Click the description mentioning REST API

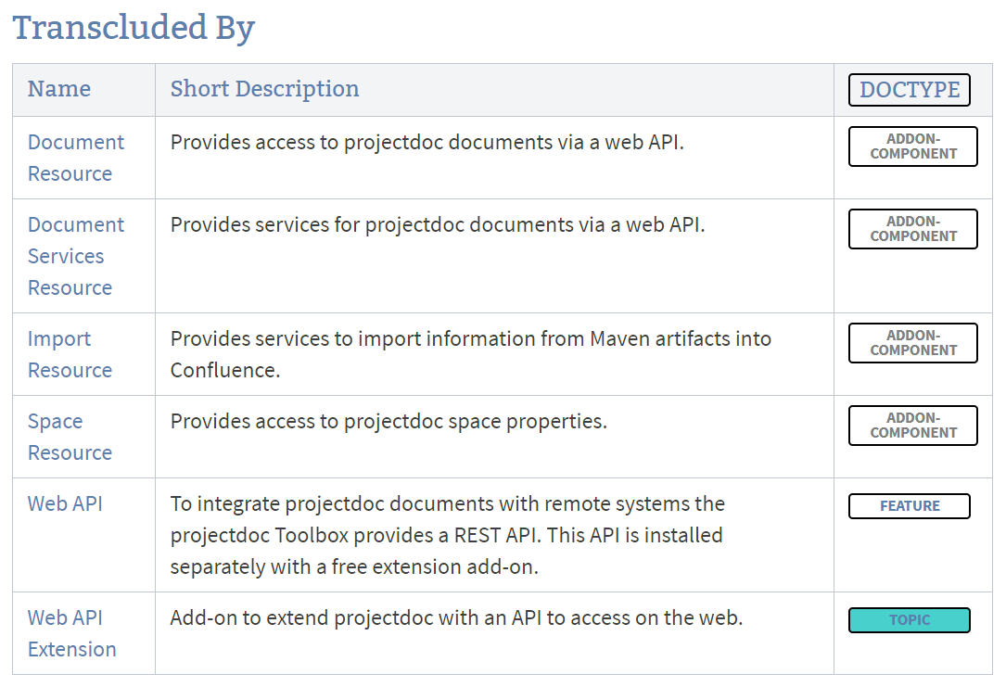[x=447, y=535]
